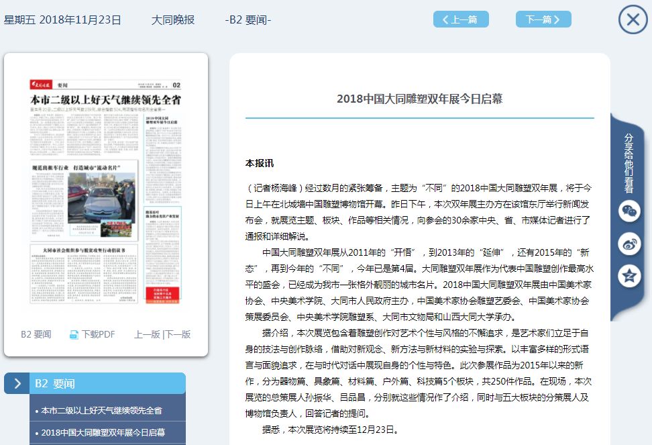Click the 分享给他们看看 share panel label
652x445 pixels.
[629, 163]
